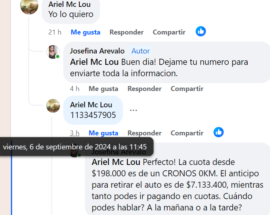Click 'Ariel Mc Lou' mention in Perfecto reply
Viewport: 270px width, 215px height.
pos(116,162)
